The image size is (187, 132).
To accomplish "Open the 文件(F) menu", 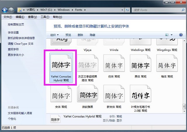I will click(8, 17).
